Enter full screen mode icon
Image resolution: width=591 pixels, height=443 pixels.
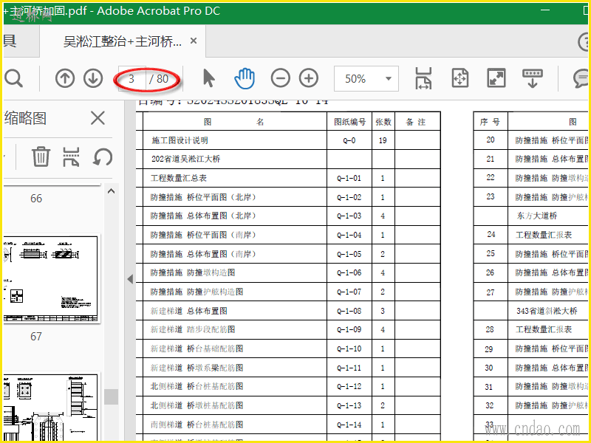496,78
